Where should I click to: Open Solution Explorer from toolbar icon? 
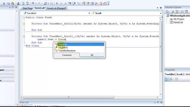tap(84, 3)
